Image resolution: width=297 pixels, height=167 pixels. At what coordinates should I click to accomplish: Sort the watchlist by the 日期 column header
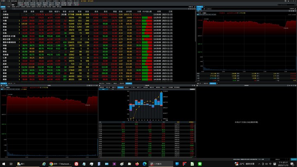170,12
